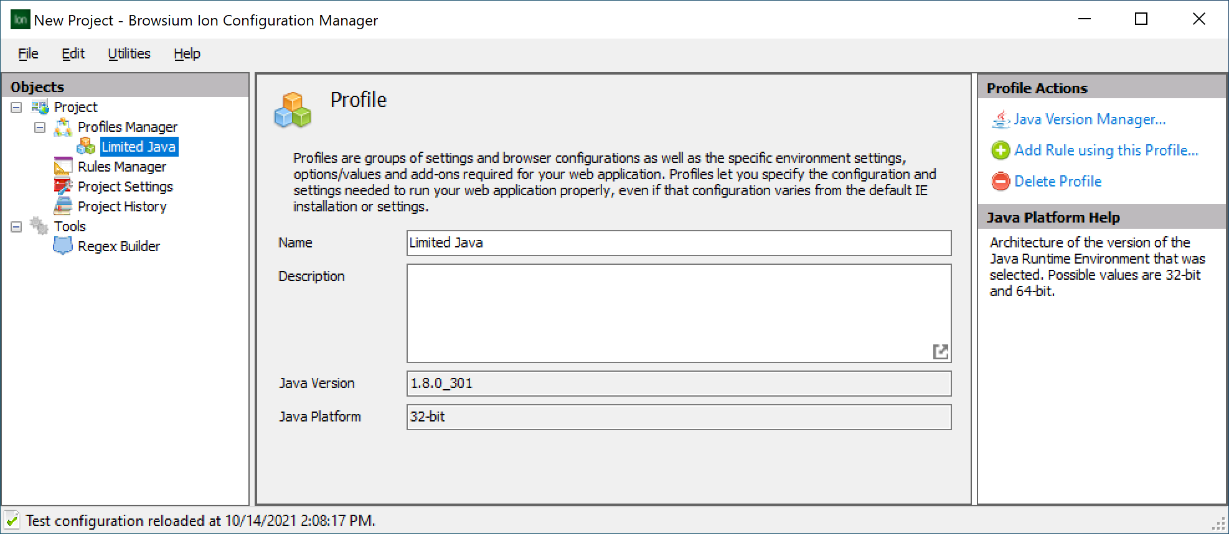Click the large Profile cubes header icon

click(x=293, y=110)
